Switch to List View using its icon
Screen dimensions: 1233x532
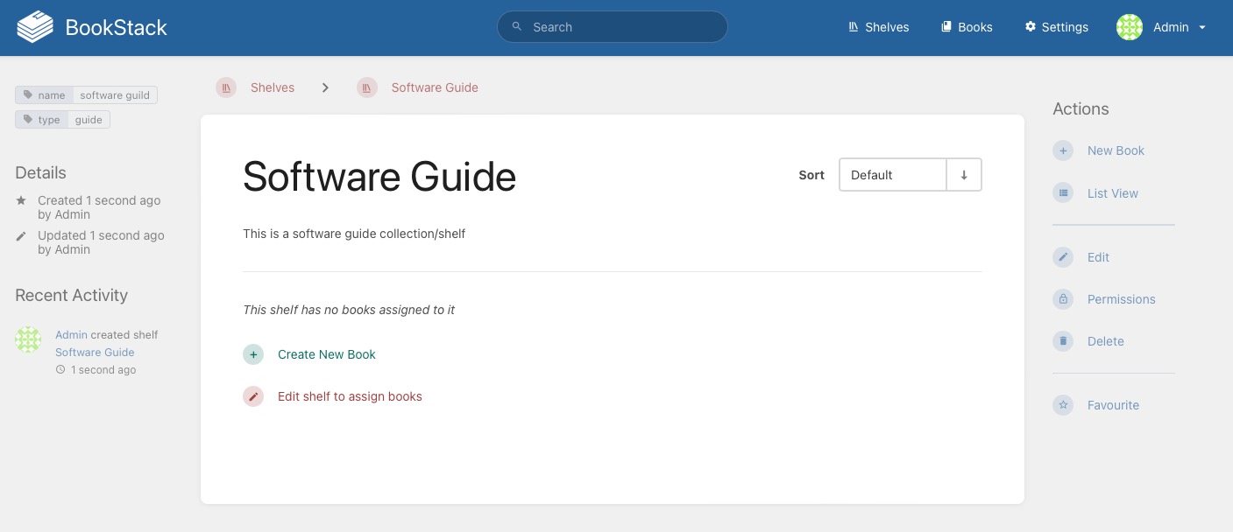pyautogui.click(x=1063, y=193)
